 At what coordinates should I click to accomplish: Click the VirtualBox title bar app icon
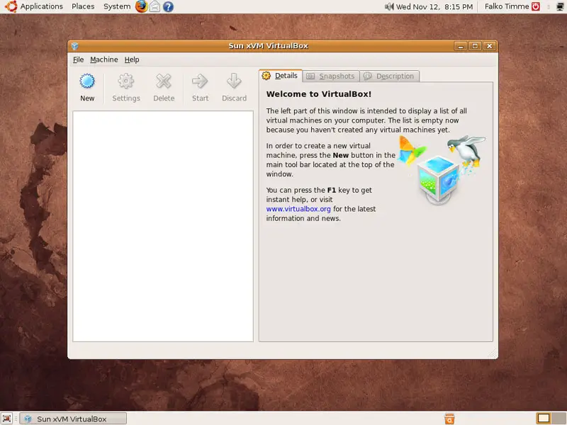[x=75, y=46]
